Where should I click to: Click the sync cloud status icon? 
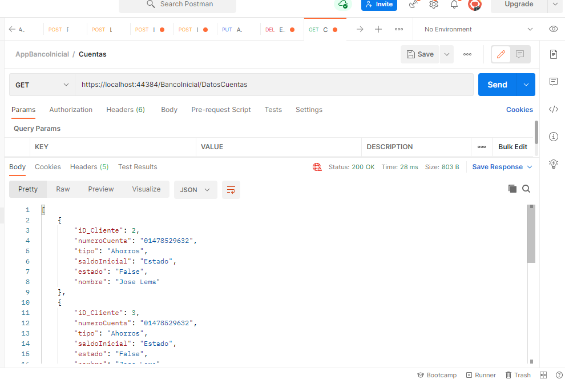[342, 5]
